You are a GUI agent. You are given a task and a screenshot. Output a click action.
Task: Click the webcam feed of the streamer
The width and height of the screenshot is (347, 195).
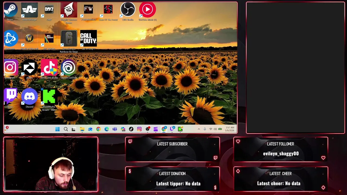51,165
